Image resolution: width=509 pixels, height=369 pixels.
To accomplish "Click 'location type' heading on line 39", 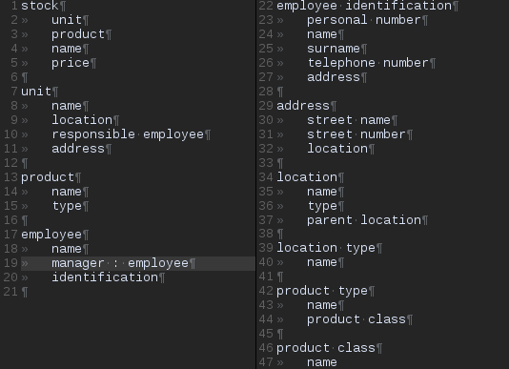I will click(326, 248).
